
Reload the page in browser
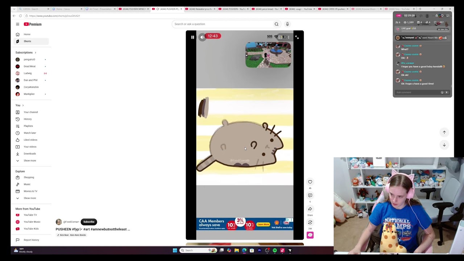click(20, 16)
